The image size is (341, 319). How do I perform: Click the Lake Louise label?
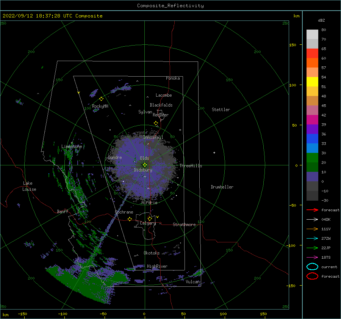point(29,186)
